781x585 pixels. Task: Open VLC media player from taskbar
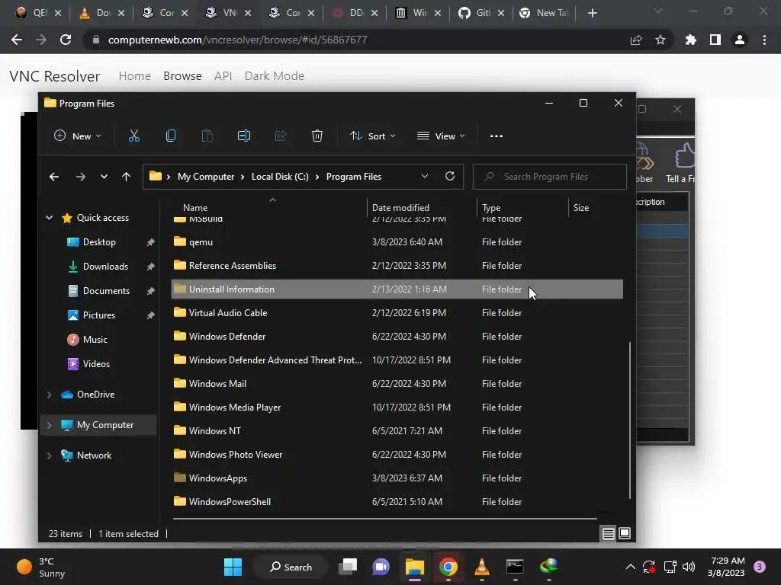pos(482,567)
